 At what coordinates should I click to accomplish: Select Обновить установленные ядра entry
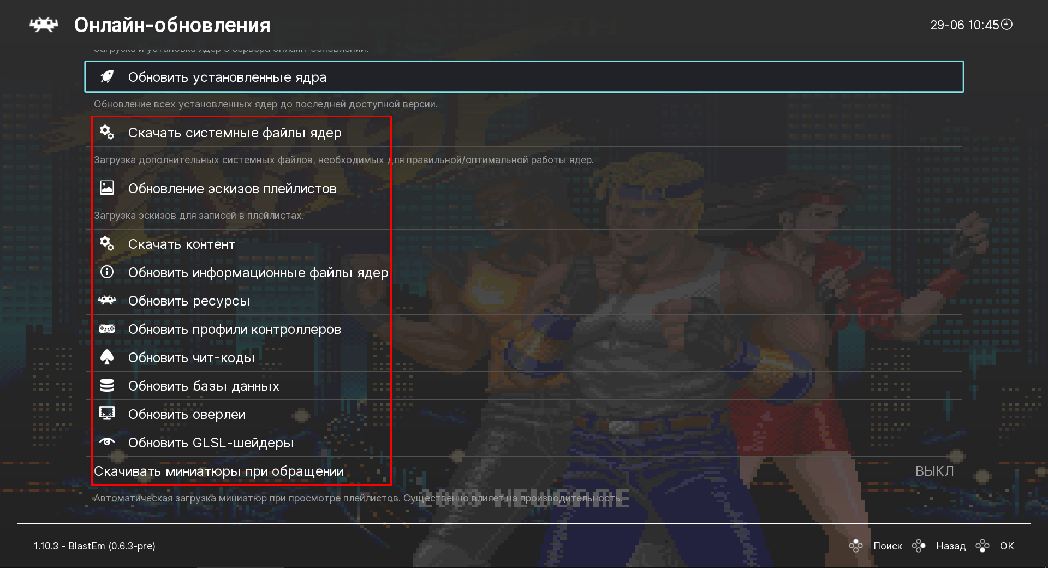point(524,77)
